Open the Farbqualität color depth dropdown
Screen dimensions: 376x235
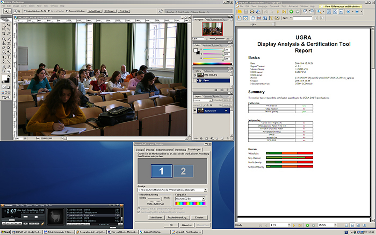[x=204, y=199]
